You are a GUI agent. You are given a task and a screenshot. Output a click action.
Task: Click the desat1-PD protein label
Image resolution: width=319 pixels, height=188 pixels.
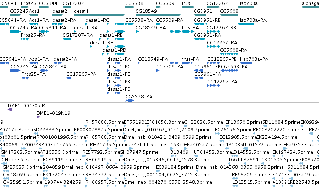[x=119, y=89]
